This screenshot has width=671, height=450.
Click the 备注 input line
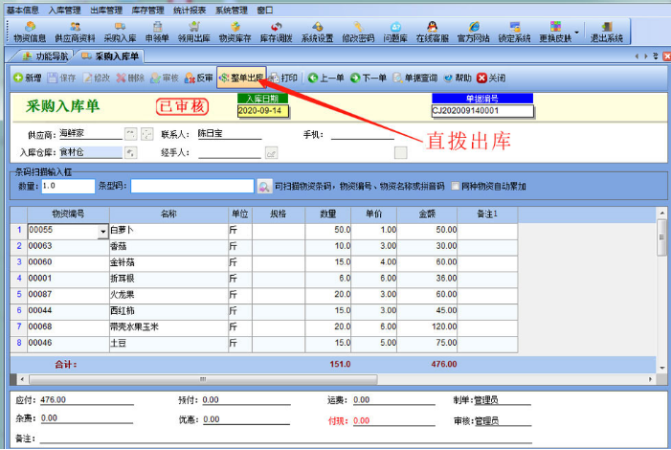(x=285, y=438)
